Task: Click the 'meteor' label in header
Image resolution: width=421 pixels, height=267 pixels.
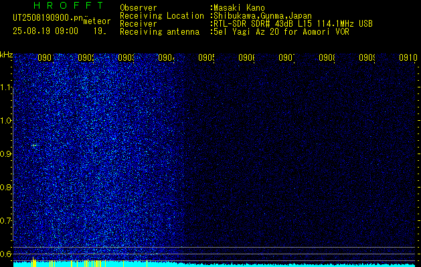Action: (97, 21)
